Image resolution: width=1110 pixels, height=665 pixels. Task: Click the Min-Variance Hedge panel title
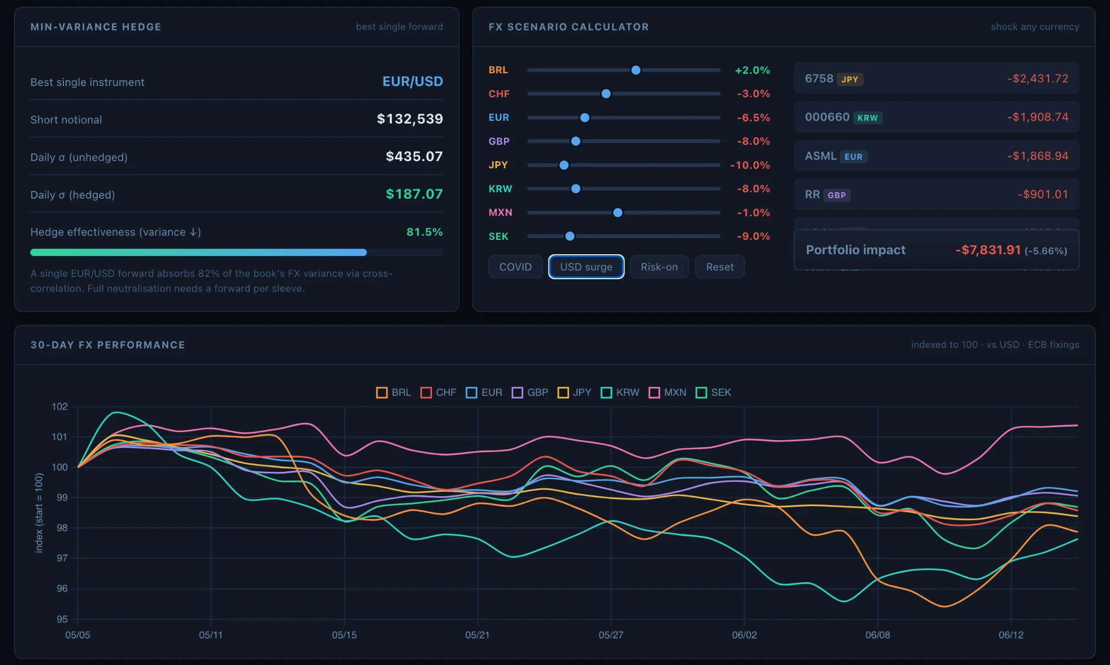95,27
